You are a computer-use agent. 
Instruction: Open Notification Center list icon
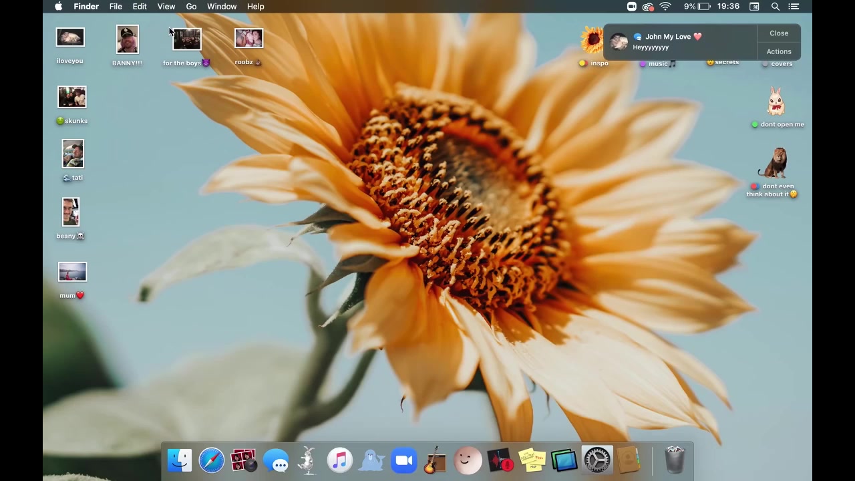point(794,6)
